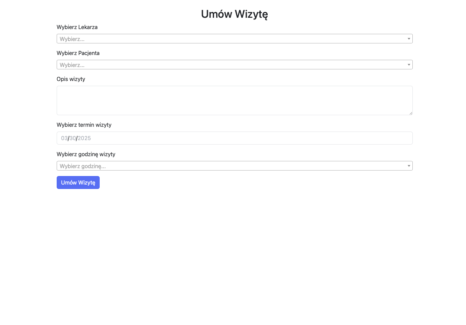This screenshot has width=466, height=325.
Task: Click the termin wizyty date field
Action: pos(235,138)
